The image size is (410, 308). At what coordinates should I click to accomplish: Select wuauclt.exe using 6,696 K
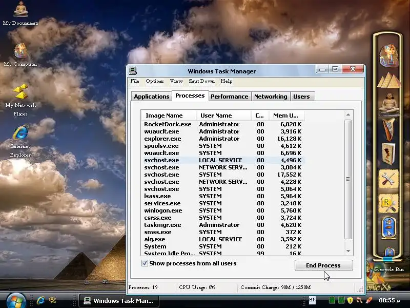[223, 153]
